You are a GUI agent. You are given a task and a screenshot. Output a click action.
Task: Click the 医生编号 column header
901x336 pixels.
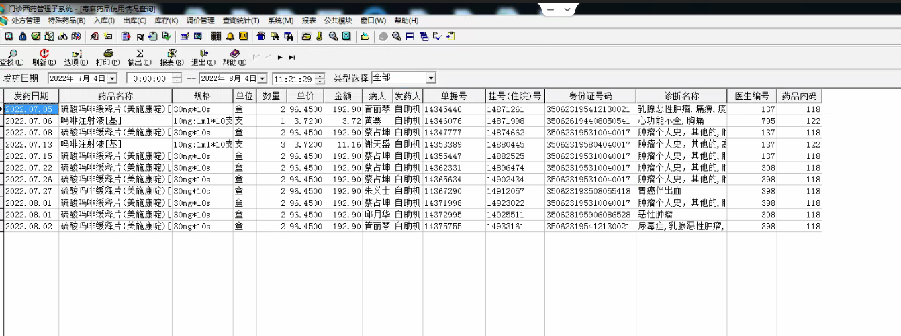pyautogui.click(x=752, y=96)
